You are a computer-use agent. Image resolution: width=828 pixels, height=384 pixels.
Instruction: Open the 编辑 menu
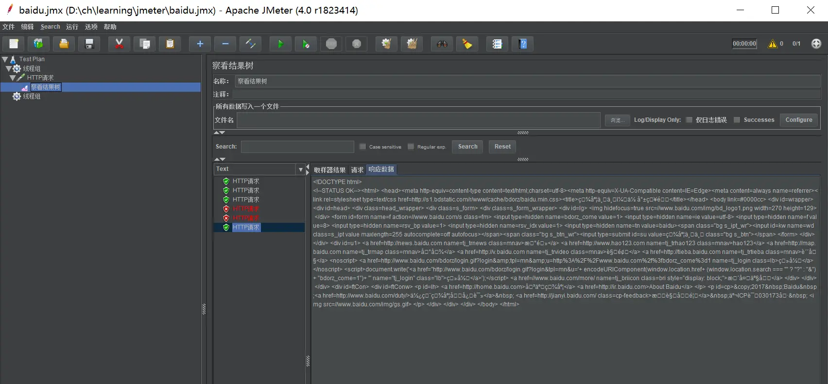[27, 27]
